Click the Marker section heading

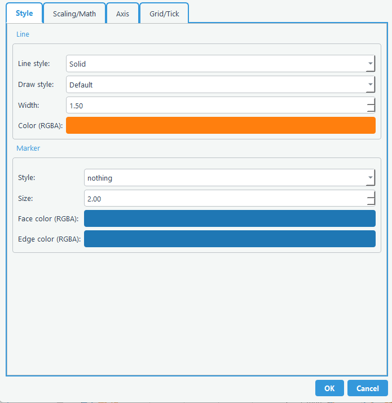coord(28,148)
